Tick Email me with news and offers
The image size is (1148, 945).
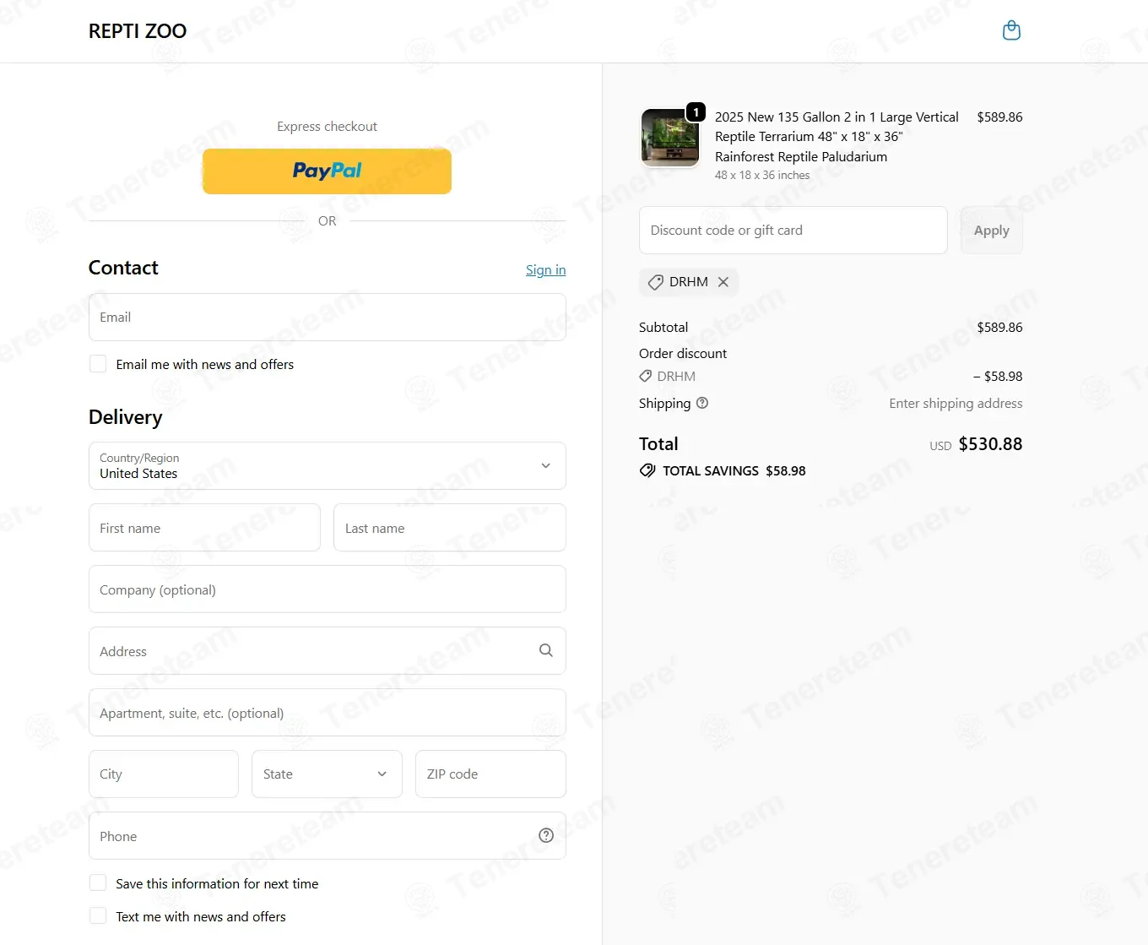point(98,364)
